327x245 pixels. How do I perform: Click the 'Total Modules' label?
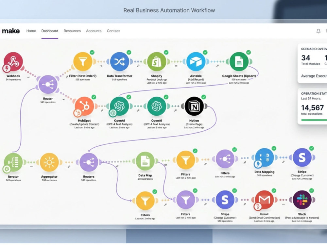pos(311,64)
